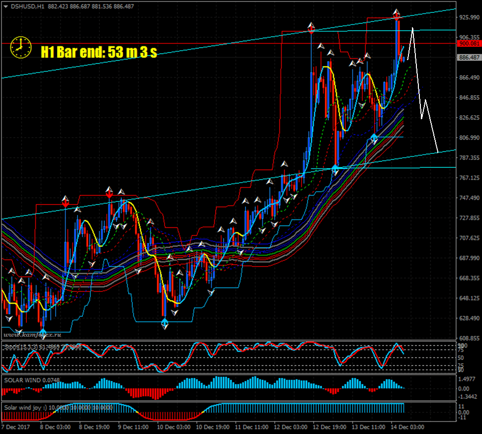This screenshot has width=482, height=434.
Task: Click the 925.990 price scale label
Action: (x=468, y=17)
